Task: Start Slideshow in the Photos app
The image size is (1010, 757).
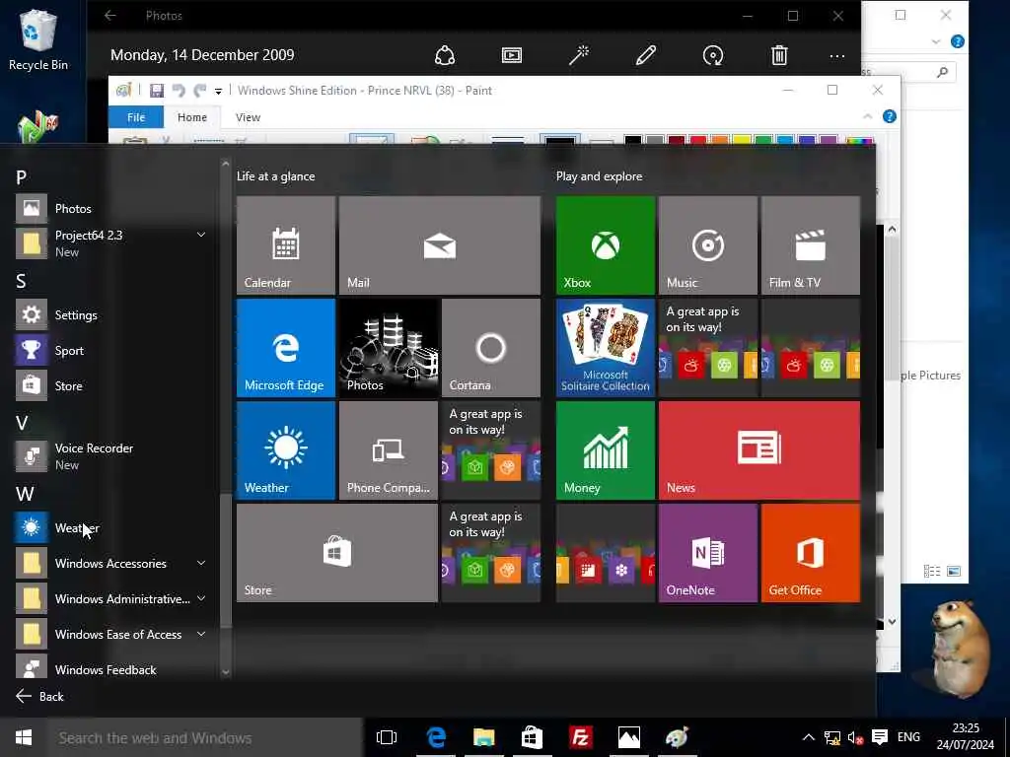Action: point(512,55)
